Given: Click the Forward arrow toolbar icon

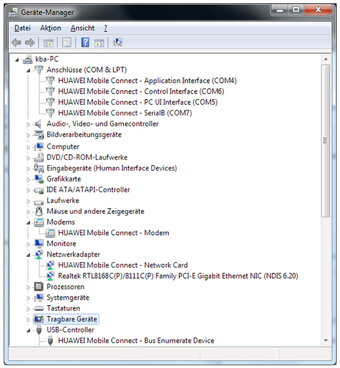Looking at the screenshot, I should coord(30,42).
